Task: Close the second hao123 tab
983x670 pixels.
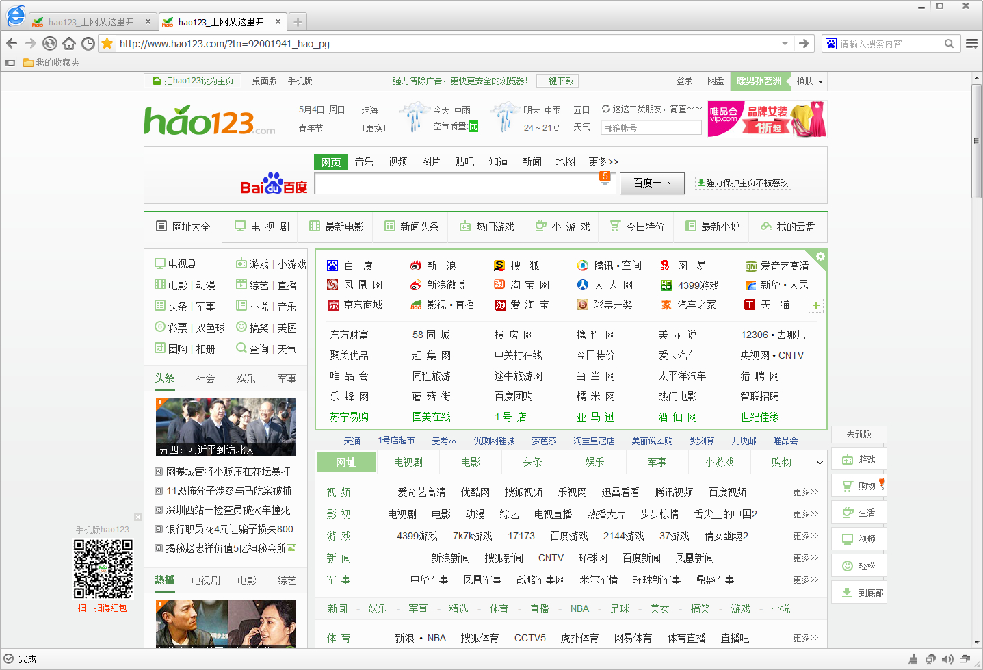Action: [x=278, y=22]
